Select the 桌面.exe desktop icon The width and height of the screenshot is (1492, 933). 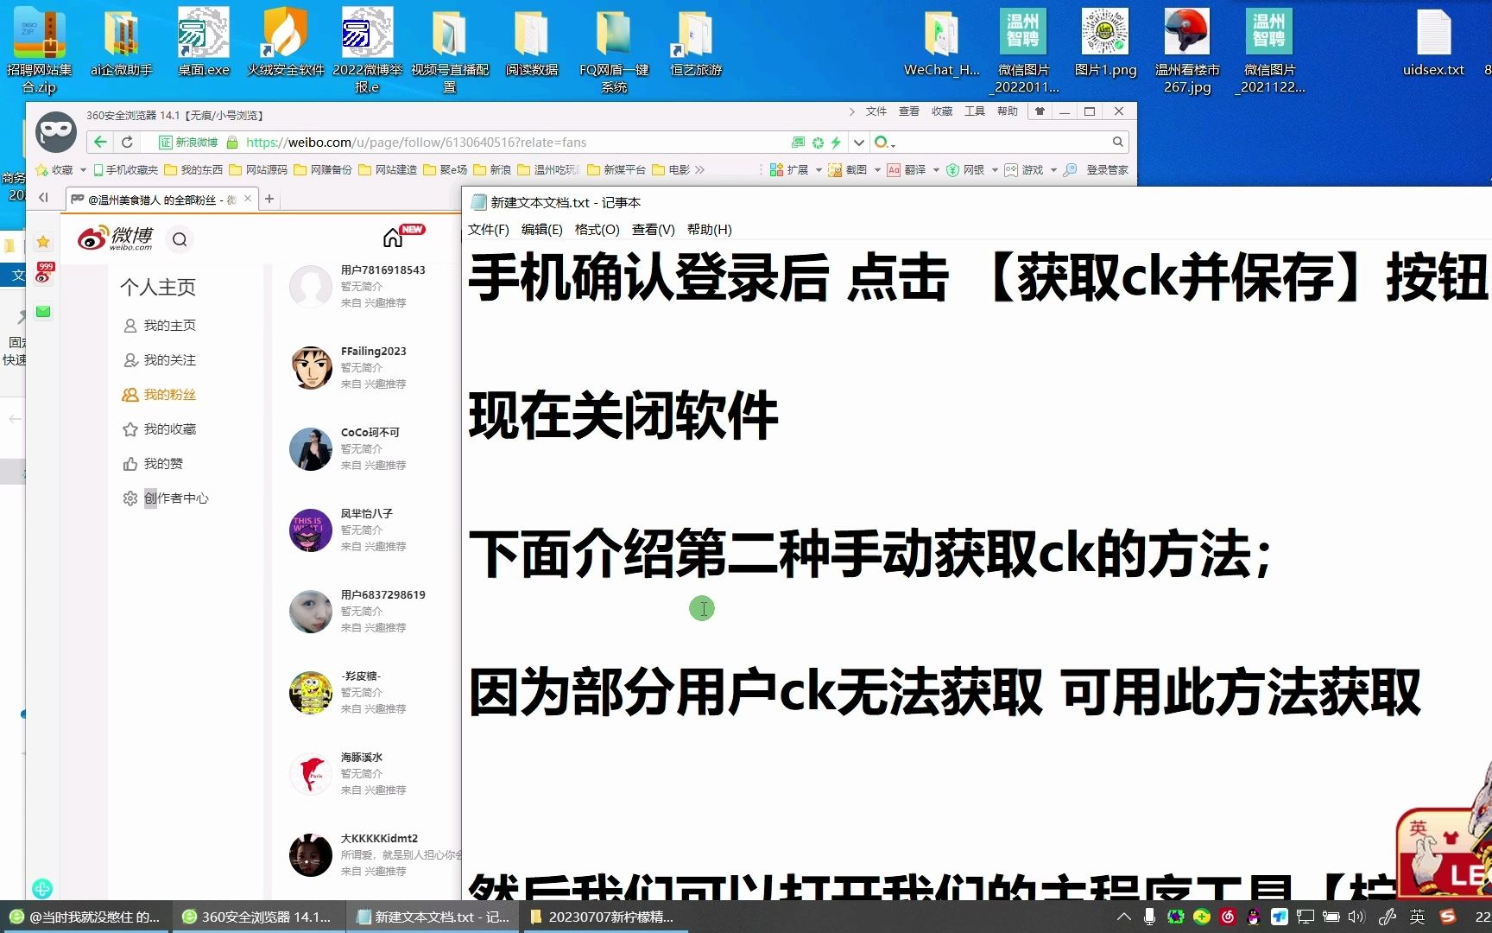[x=204, y=42]
